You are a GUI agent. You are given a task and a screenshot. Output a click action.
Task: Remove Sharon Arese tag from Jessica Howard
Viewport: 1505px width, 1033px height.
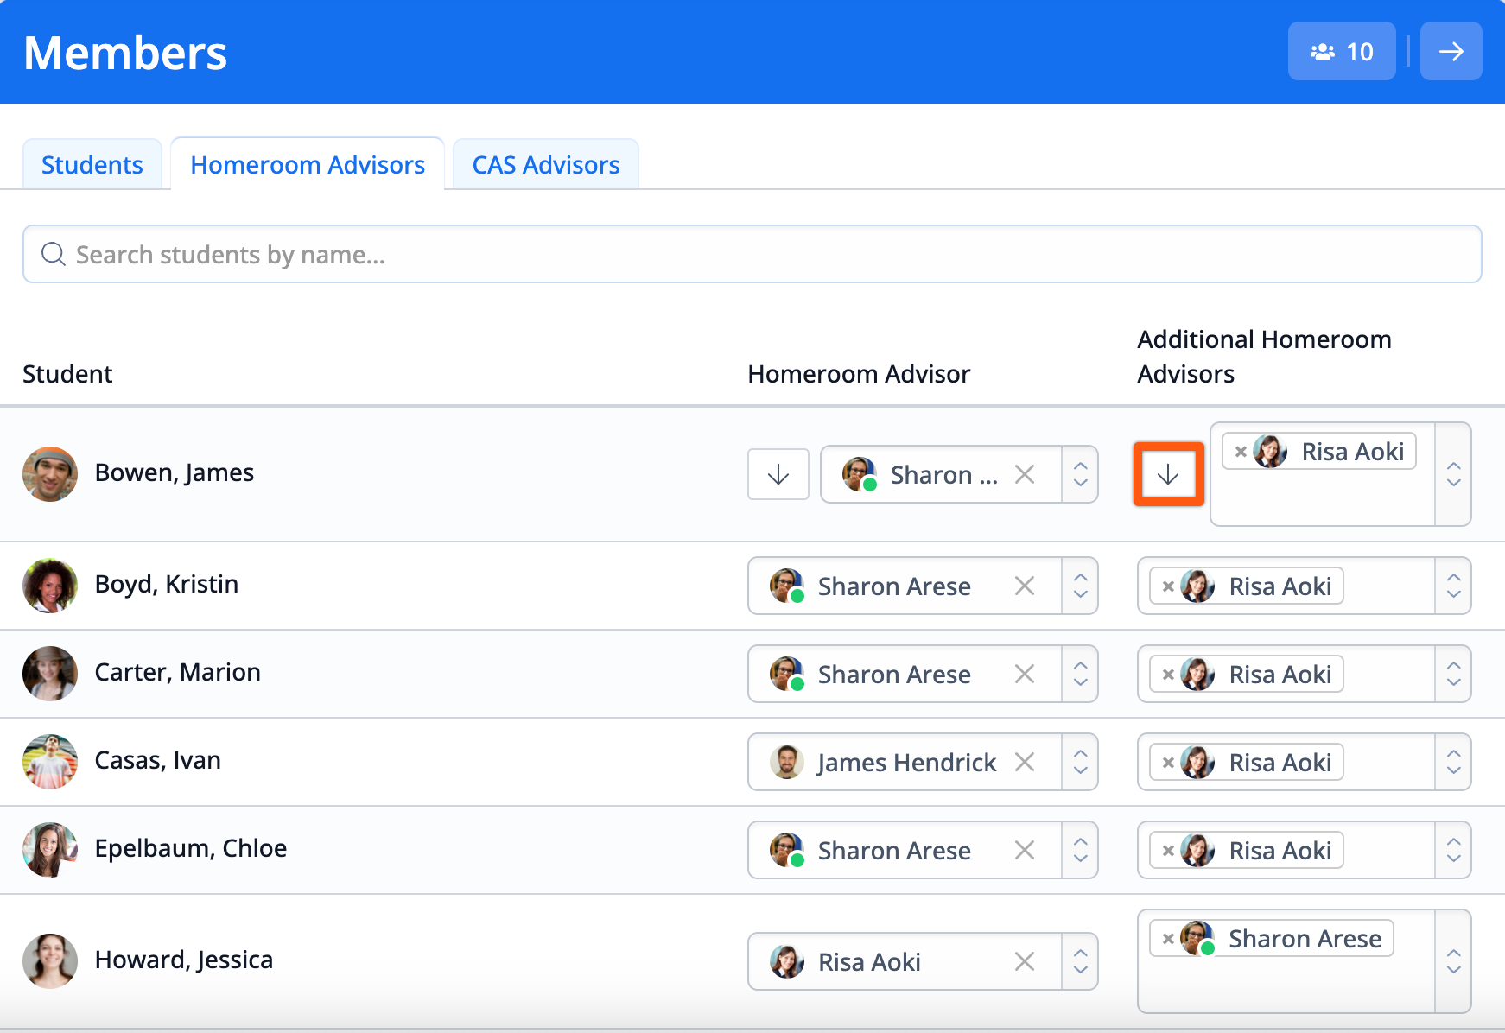click(x=1168, y=939)
